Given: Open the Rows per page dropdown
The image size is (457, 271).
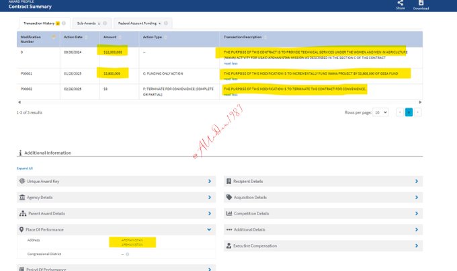Looking at the screenshot, I should tap(381, 112).
